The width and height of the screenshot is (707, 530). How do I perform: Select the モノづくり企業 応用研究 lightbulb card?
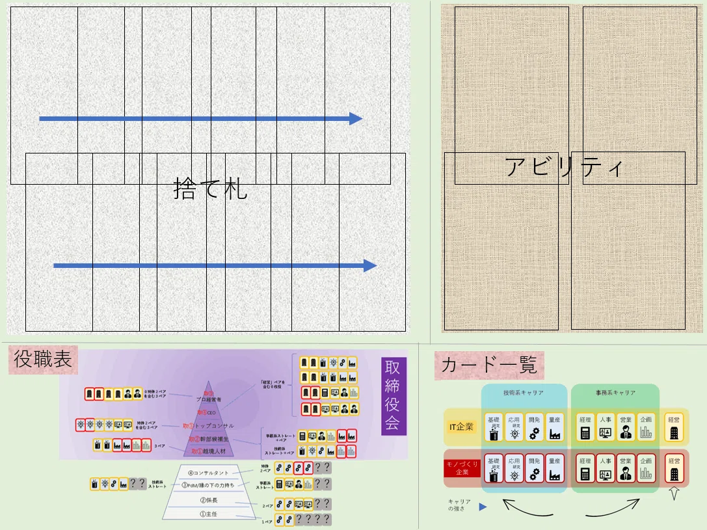(x=514, y=468)
